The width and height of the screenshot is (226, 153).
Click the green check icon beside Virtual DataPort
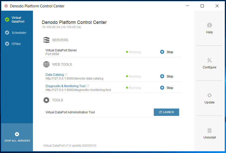coord(7,20)
